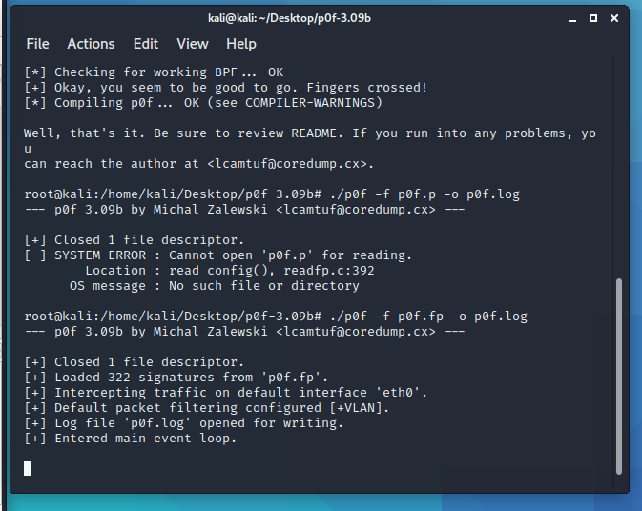Viewport: 642px width, 511px height.
Task: Maximize the terminal window
Action: (592, 18)
